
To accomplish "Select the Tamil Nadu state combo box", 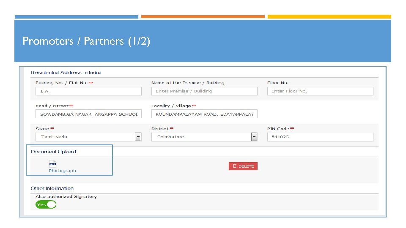I will point(88,137).
